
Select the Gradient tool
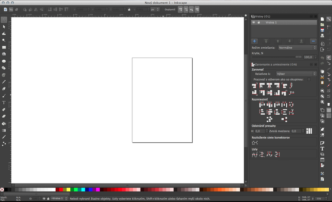(x=4, y=130)
